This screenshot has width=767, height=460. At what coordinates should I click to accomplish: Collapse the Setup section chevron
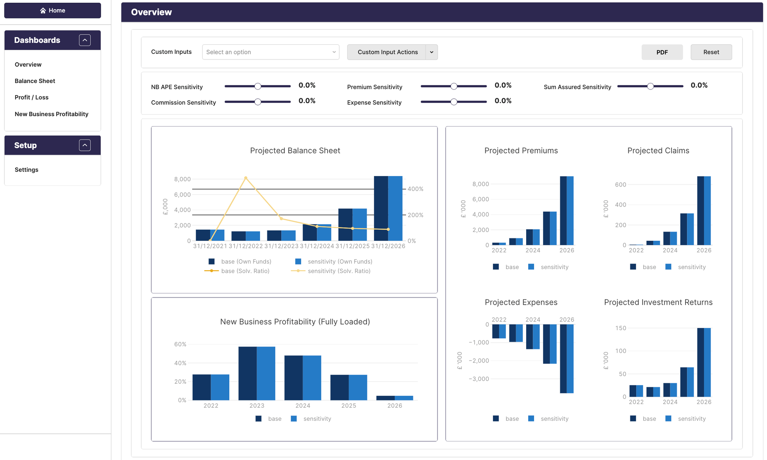(85, 145)
